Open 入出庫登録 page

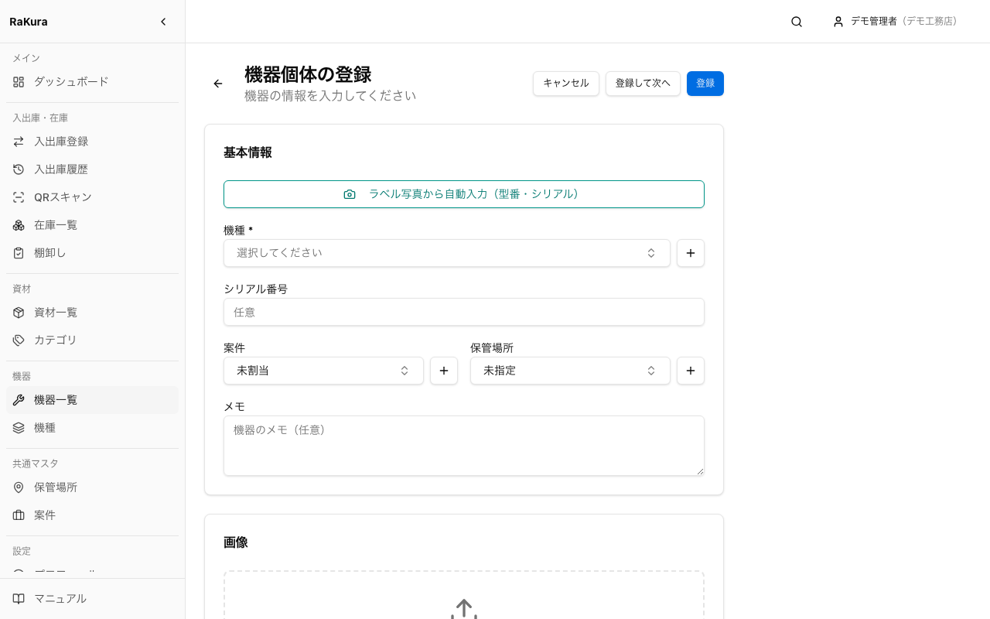[92, 142]
